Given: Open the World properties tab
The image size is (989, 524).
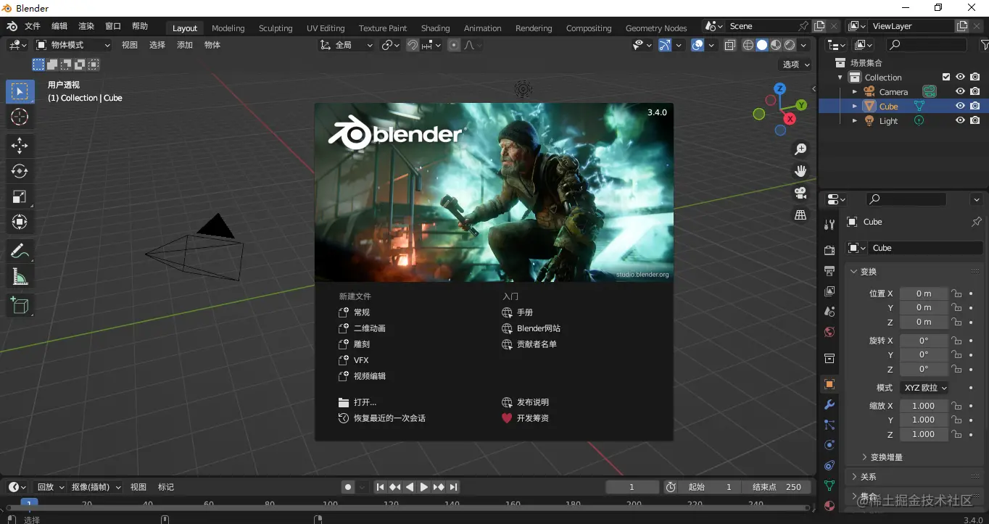Looking at the screenshot, I should [829, 332].
